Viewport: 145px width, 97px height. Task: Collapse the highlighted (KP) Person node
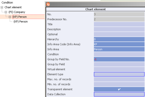[10, 17]
